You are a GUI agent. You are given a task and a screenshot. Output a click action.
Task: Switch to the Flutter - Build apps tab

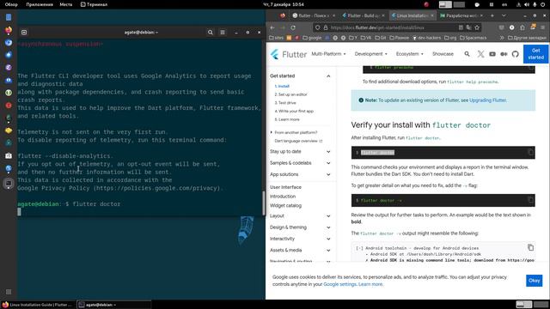point(363,15)
